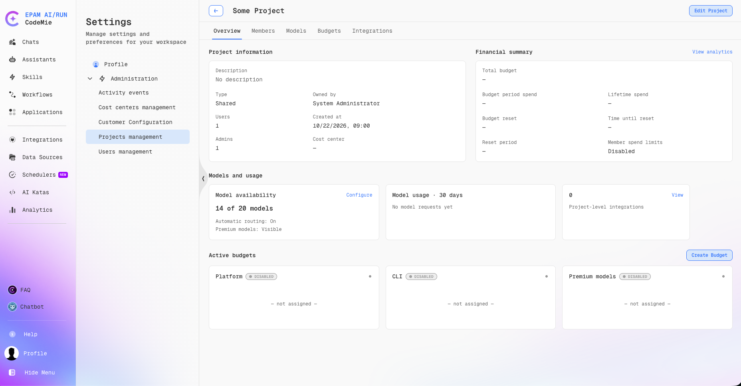Open the Budgets tab
The image size is (741, 386).
click(329, 31)
